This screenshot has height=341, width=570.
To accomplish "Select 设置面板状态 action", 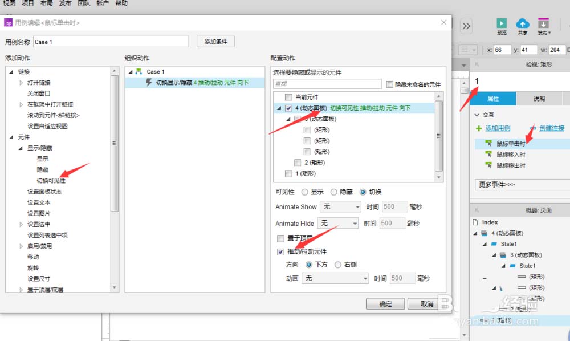I will coord(44,192).
